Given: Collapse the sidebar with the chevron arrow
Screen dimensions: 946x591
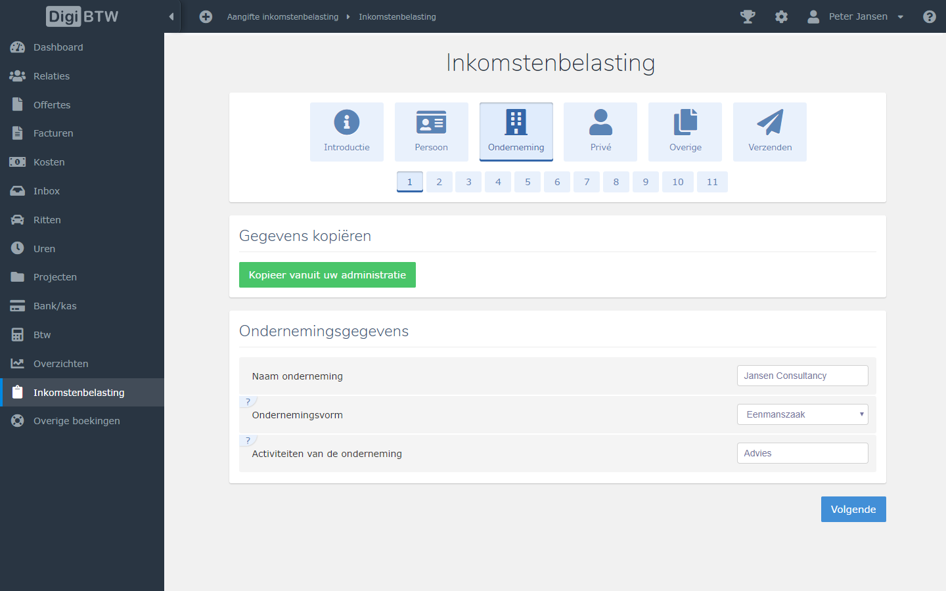Looking at the screenshot, I should [171, 16].
